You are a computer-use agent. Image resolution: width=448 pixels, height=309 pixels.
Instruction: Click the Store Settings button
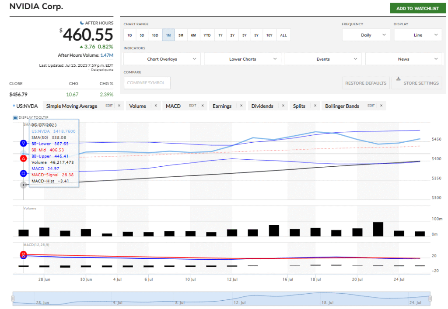pos(417,83)
